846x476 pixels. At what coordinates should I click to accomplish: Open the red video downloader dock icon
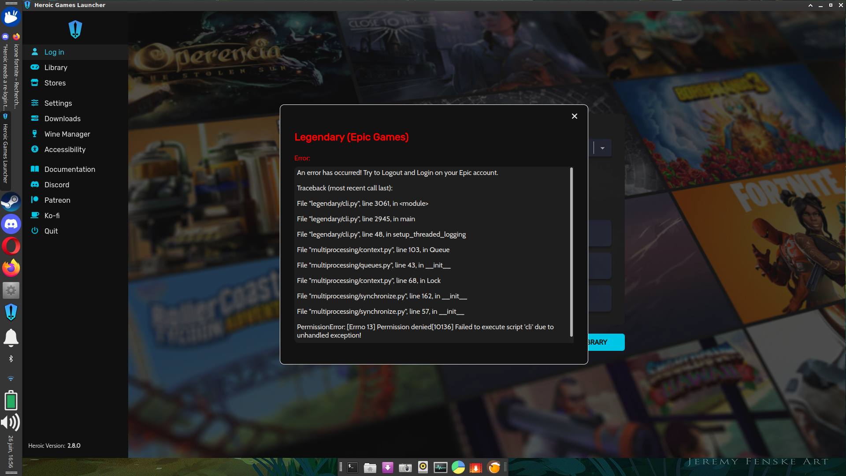(476, 467)
